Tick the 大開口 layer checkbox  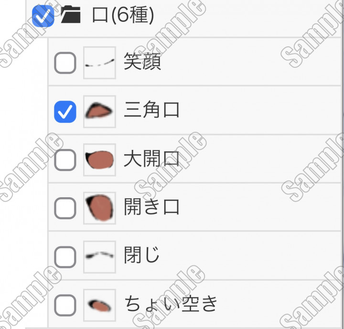click(x=65, y=160)
